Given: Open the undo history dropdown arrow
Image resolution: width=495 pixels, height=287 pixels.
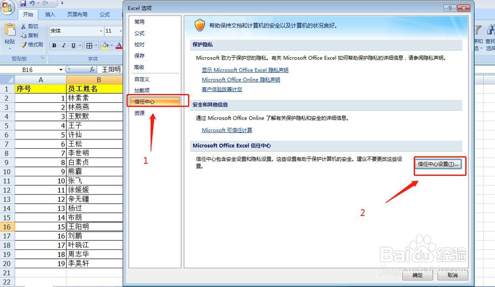Looking at the screenshot, I should pyautogui.click(x=38, y=3).
